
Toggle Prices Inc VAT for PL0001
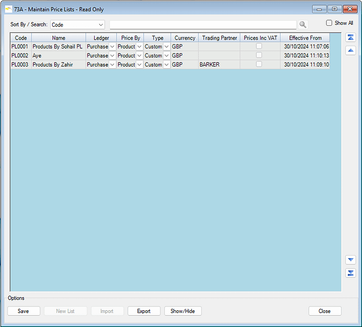[259, 47]
